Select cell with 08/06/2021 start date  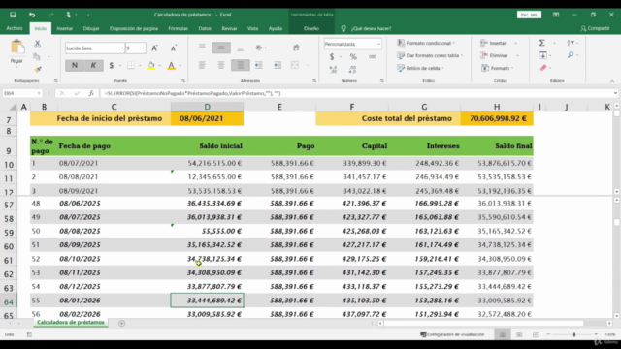coord(207,118)
